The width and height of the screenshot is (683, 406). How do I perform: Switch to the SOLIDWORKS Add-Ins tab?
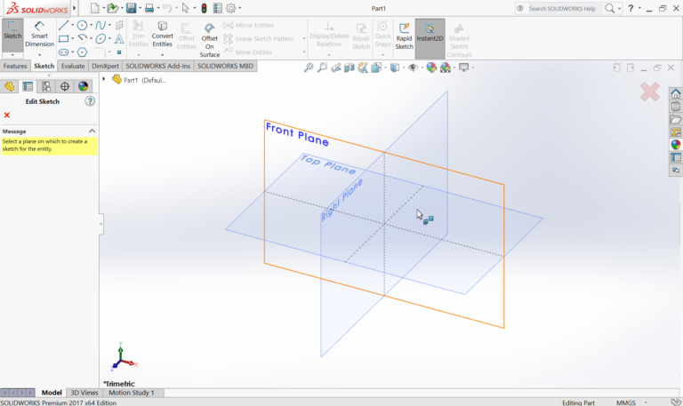(x=157, y=66)
